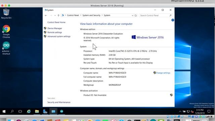Click the Windows Server 2016 logo

click(x=147, y=37)
